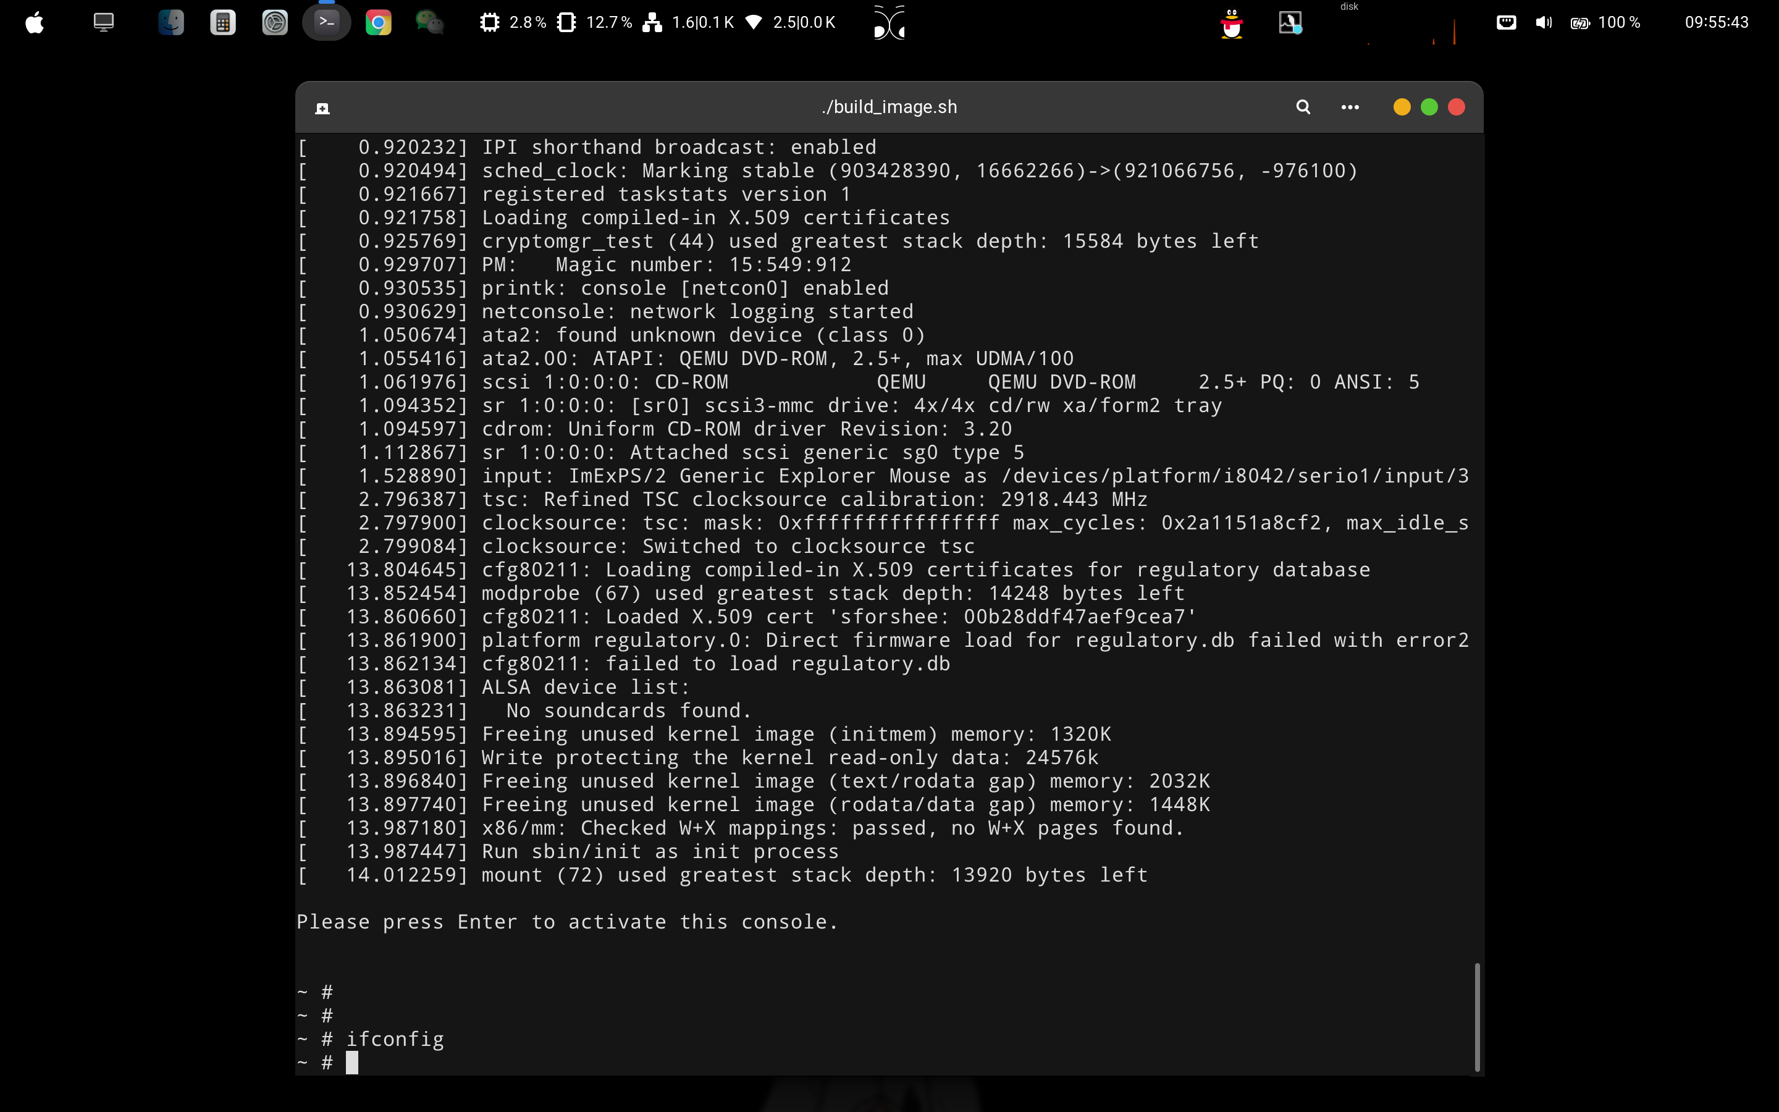The height and width of the screenshot is (1112, 1779).
Task: Open the Apple logo menu
Action: point(35,23)
